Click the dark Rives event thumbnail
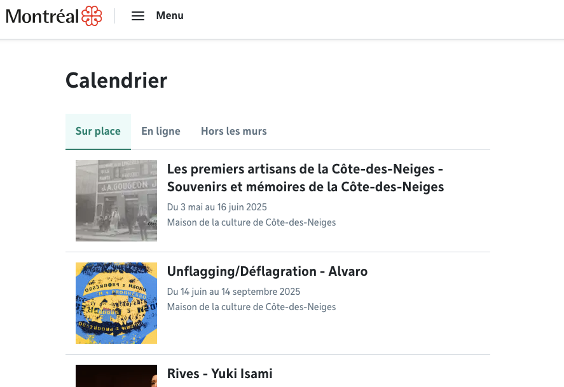Image resolution: width=564 pixels, height=387 pixels. [x=116, y=376]
